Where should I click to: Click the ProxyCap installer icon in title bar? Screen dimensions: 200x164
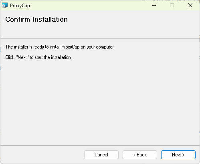pos(5,5)
